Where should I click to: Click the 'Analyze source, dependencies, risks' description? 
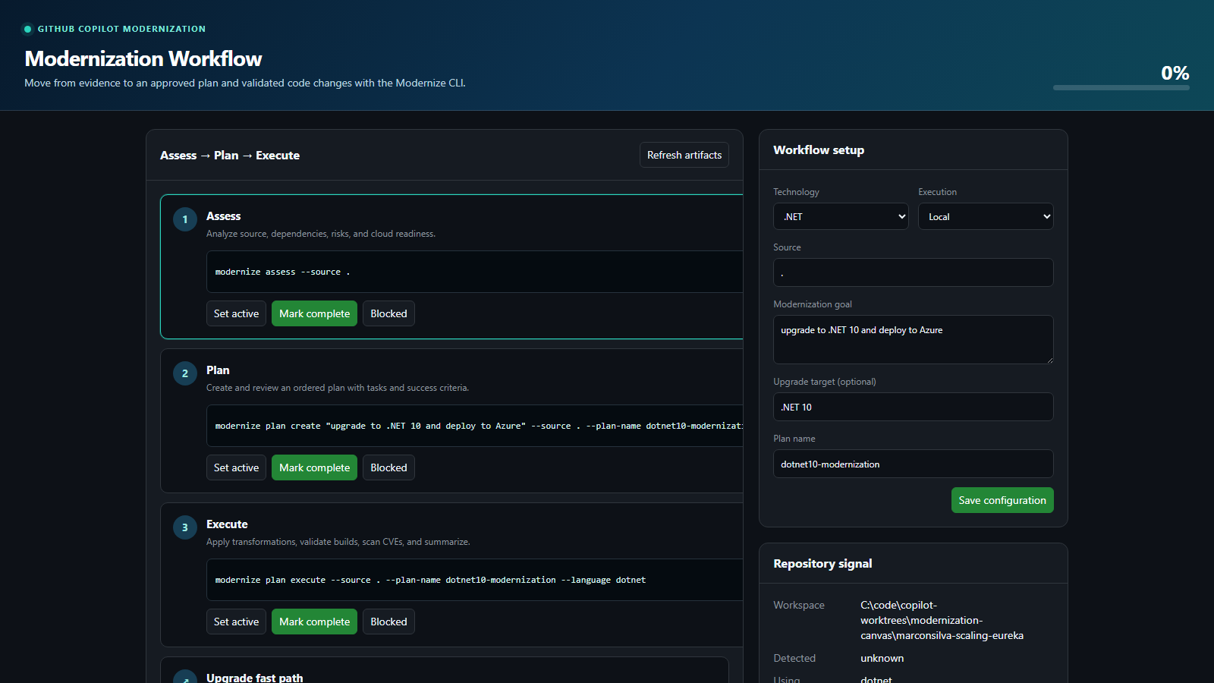[x=321, y=234]
